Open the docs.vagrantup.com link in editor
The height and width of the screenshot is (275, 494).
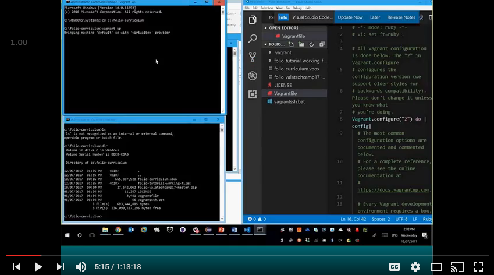point(393,190)
